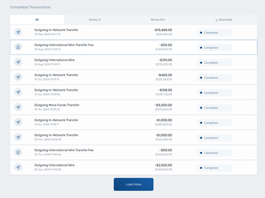The height and width of the screenshot is (198, 265).
Task: Click fee receipt icon for 22 Jun 2023 fee
Action: coord(18,152)
